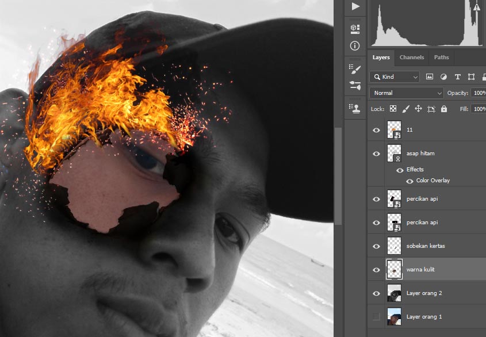Click the Color Overlay effect label
Image resolution: width=486 pixels, height=337 pixels.
pyautogui.click(x=433, y=181)
